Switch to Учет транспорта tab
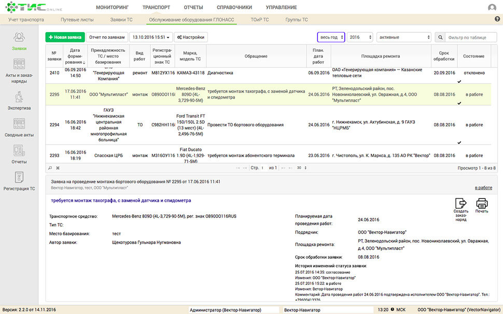503x314 pixels. pos(26,20)
